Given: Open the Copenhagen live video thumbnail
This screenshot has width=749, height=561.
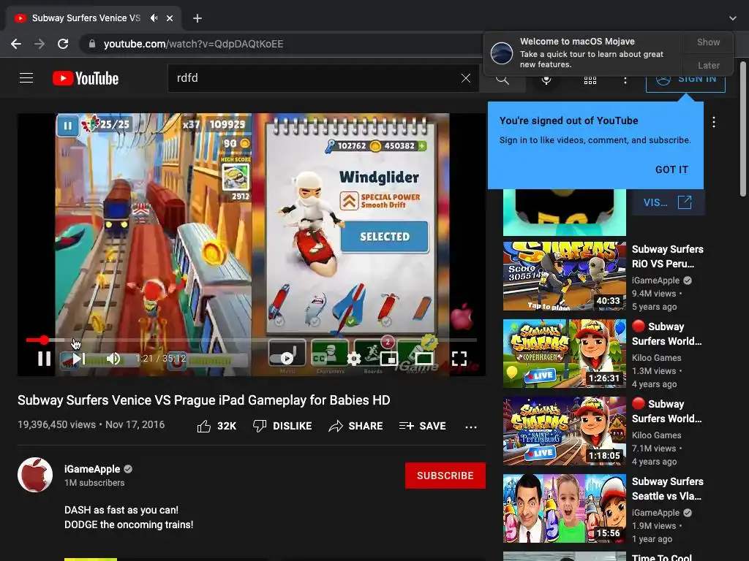Looking at the screenshot, I should [564, 354].
